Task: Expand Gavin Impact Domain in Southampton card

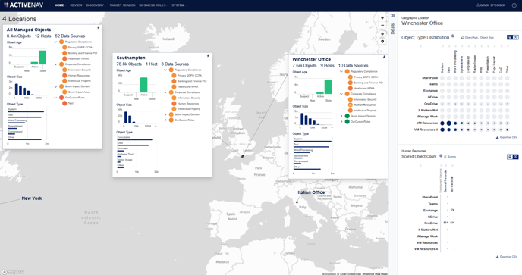Action: coord(165,114)
